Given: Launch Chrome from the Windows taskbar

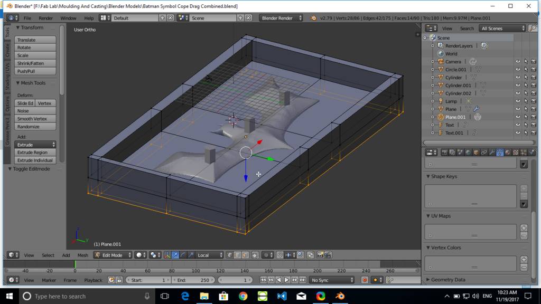Looking at the screenshot, I should [243, 296].
